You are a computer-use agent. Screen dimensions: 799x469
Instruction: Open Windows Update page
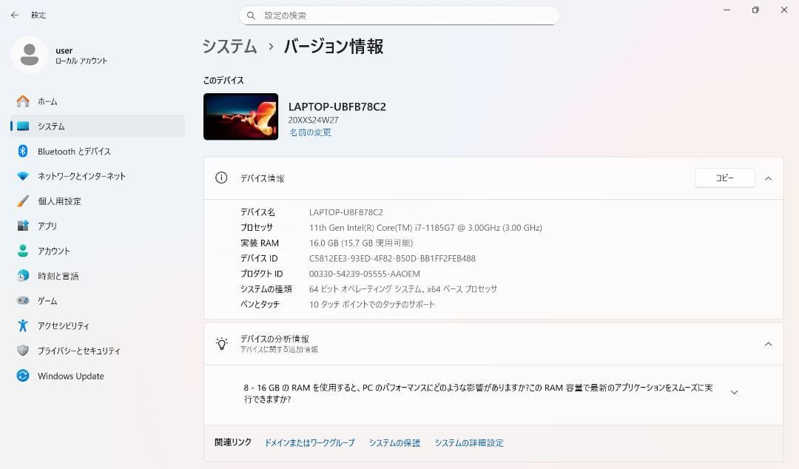[98, 376]
